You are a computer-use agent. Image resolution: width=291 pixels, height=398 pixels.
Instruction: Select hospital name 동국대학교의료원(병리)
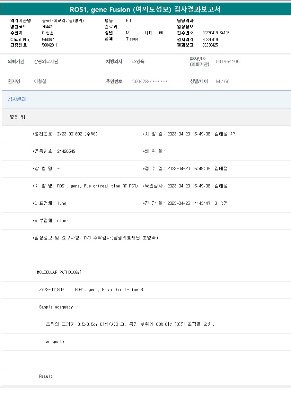63,21
